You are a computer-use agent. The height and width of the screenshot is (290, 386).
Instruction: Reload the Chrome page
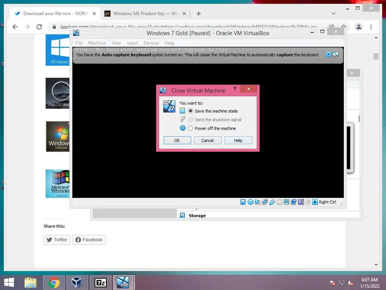(x=39, y=27)
